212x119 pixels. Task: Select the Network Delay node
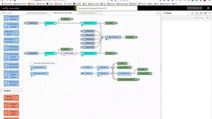[69, 53]
